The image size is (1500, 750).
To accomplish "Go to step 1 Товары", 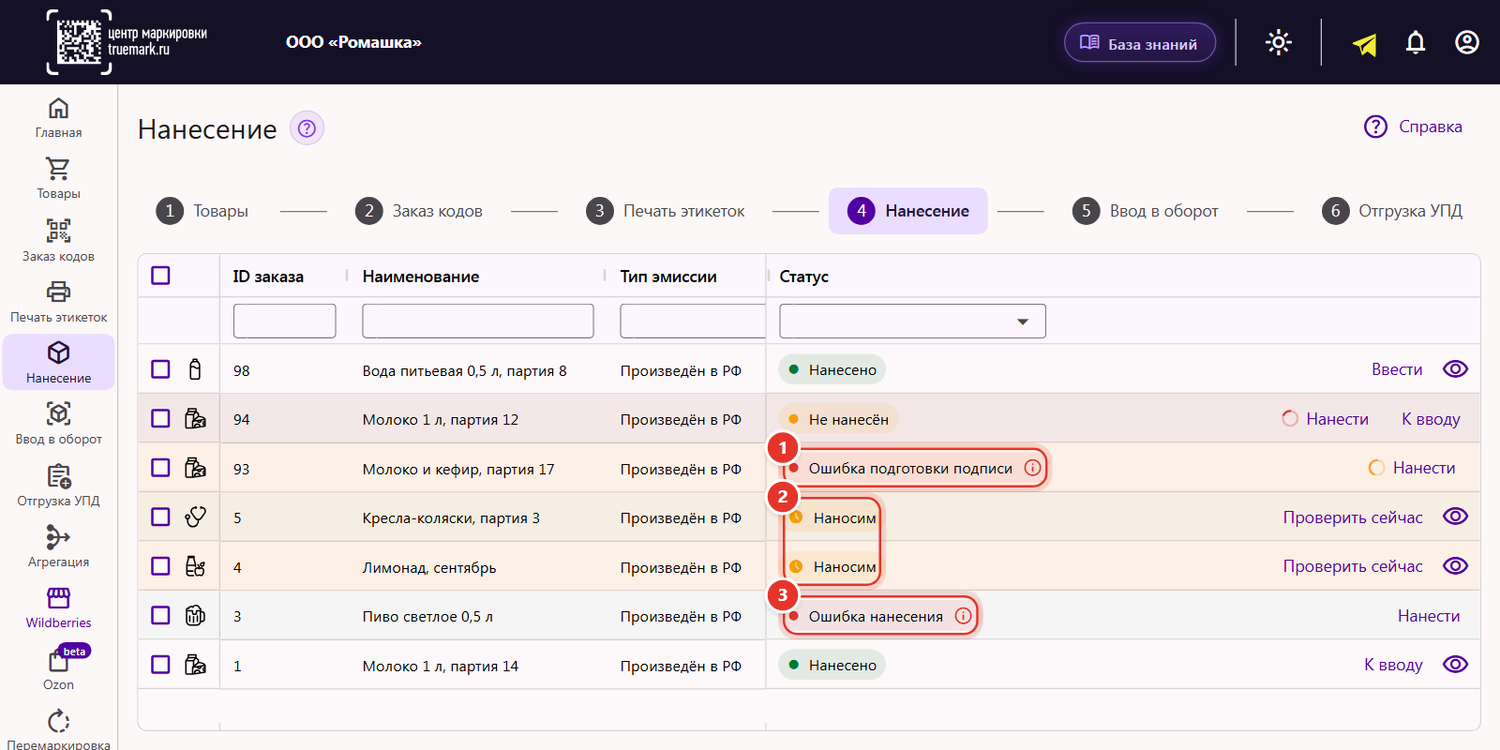I will point(202,211).
